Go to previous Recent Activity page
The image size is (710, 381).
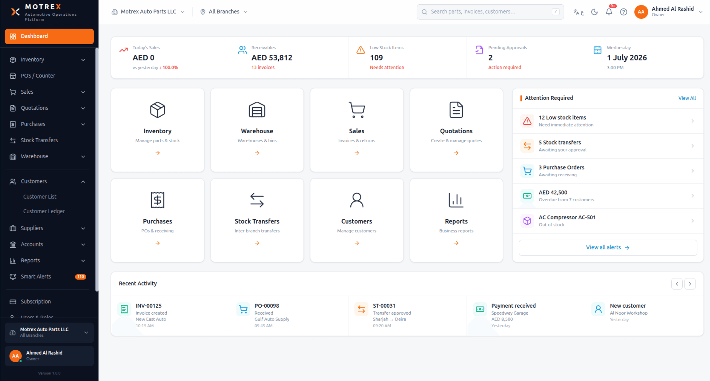[x=677, y=284]
